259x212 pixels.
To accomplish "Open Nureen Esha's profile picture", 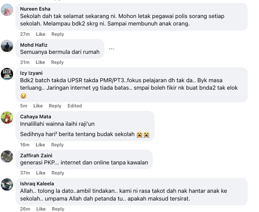I will (7, 10).
